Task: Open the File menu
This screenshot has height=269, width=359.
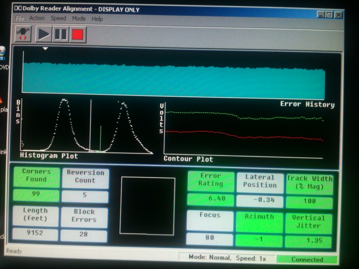Action: tap(19, 19)
